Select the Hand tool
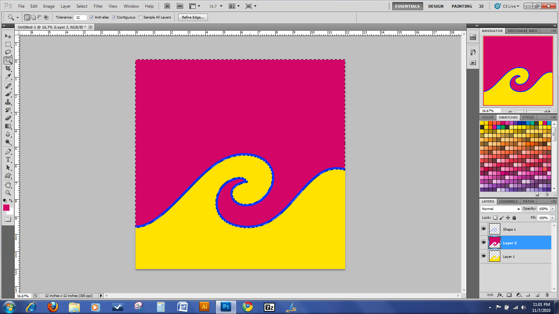 [8, 185]
